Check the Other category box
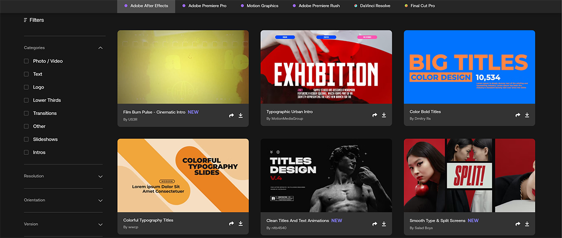Screen dimensions: 562x238 [x=26, y=126]
